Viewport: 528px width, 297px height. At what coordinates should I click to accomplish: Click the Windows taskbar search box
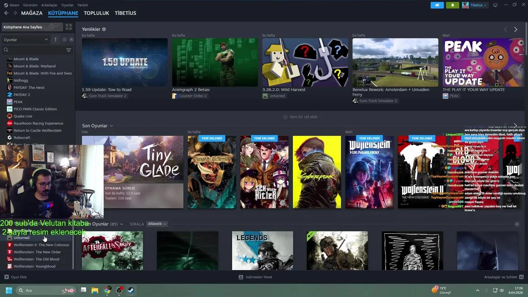click(x=46, y=290)
